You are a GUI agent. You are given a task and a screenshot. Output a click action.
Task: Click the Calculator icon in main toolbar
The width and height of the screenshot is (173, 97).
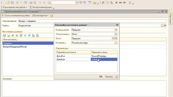coord(103,2)
